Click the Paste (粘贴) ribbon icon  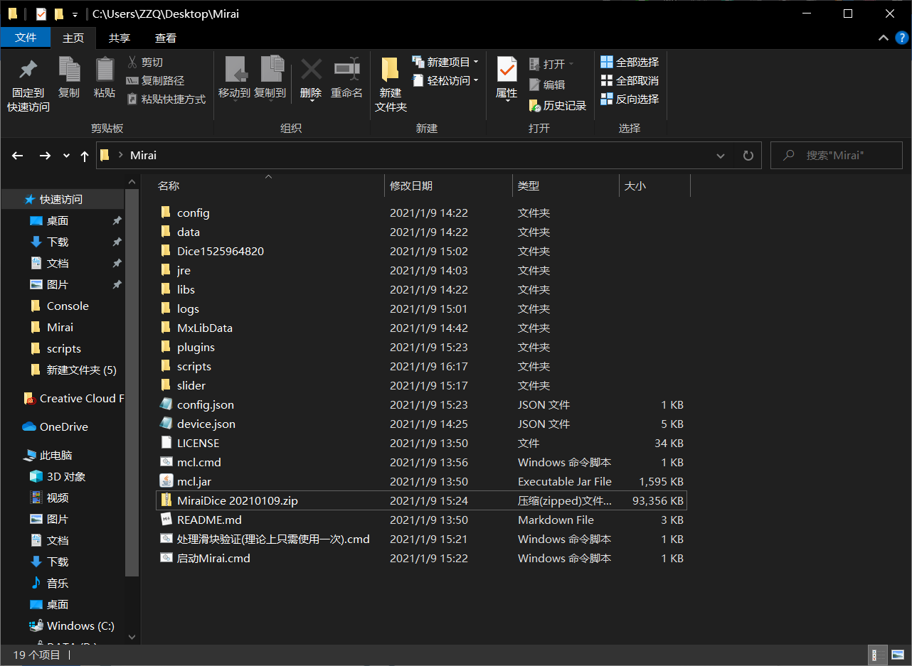pos(105,70)
